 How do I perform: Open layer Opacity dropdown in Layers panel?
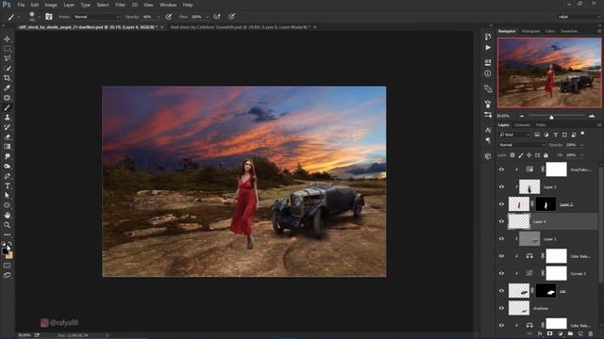click(582, 145)
